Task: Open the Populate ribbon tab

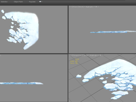Action: click(32, 2)
